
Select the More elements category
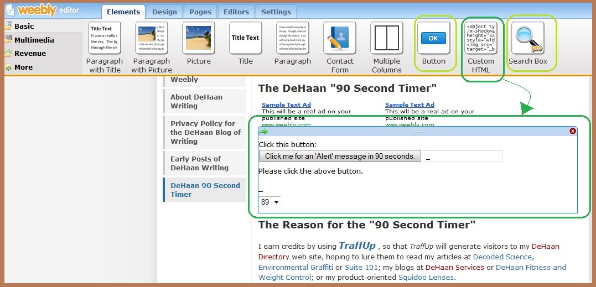tap(19, 67)
